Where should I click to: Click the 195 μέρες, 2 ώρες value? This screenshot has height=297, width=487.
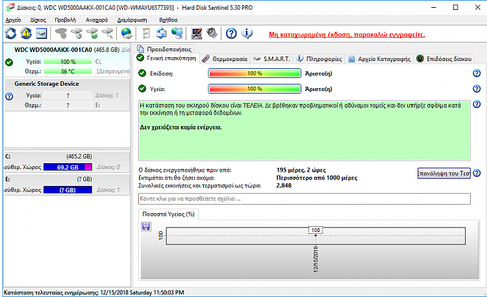[x=301, y=170]
